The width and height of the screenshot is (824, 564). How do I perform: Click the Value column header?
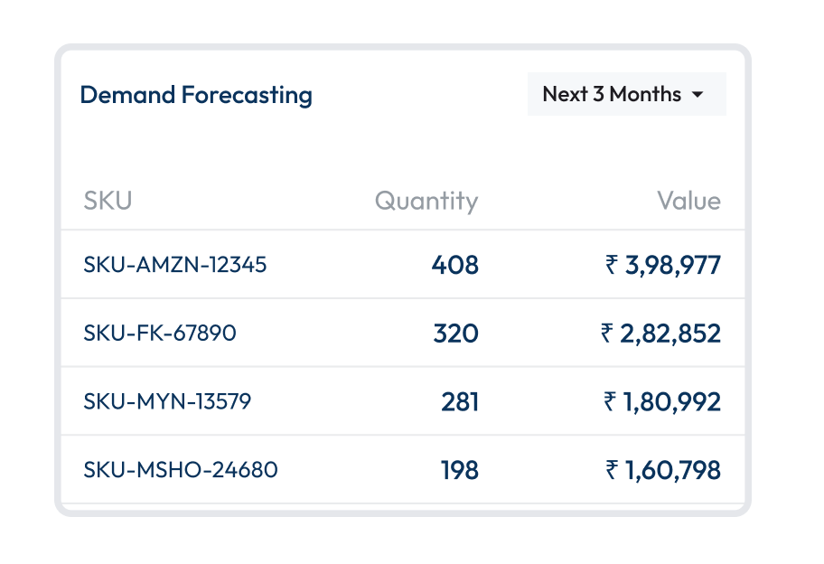(x=688, y=201)
